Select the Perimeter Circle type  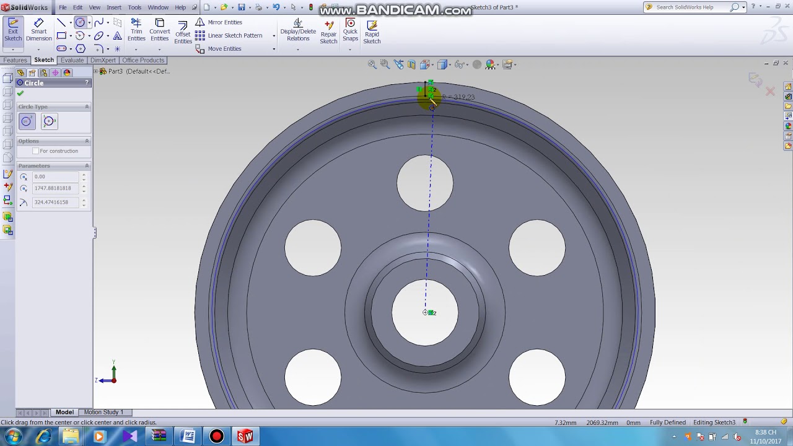click(x=50, y=121)
